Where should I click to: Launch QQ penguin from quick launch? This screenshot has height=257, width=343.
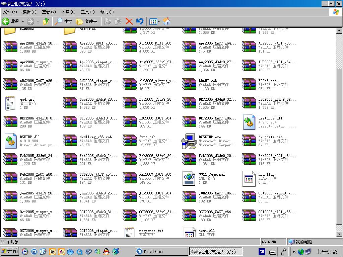point(106,252)
